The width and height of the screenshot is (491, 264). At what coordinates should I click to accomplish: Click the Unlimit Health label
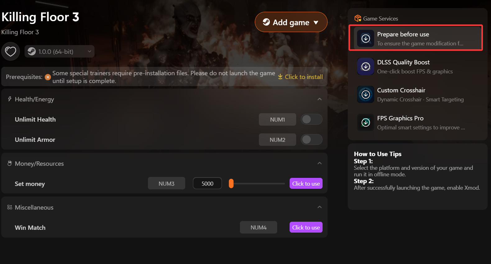click(35, 119)
